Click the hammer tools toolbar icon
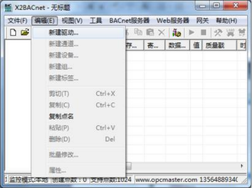Image resolution: width=252 pixels, height=188 pixels. tap(218, 32)
